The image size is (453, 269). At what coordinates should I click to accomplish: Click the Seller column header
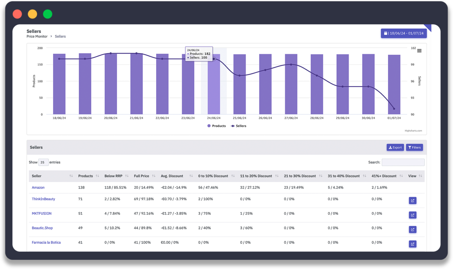coord(36,176)
